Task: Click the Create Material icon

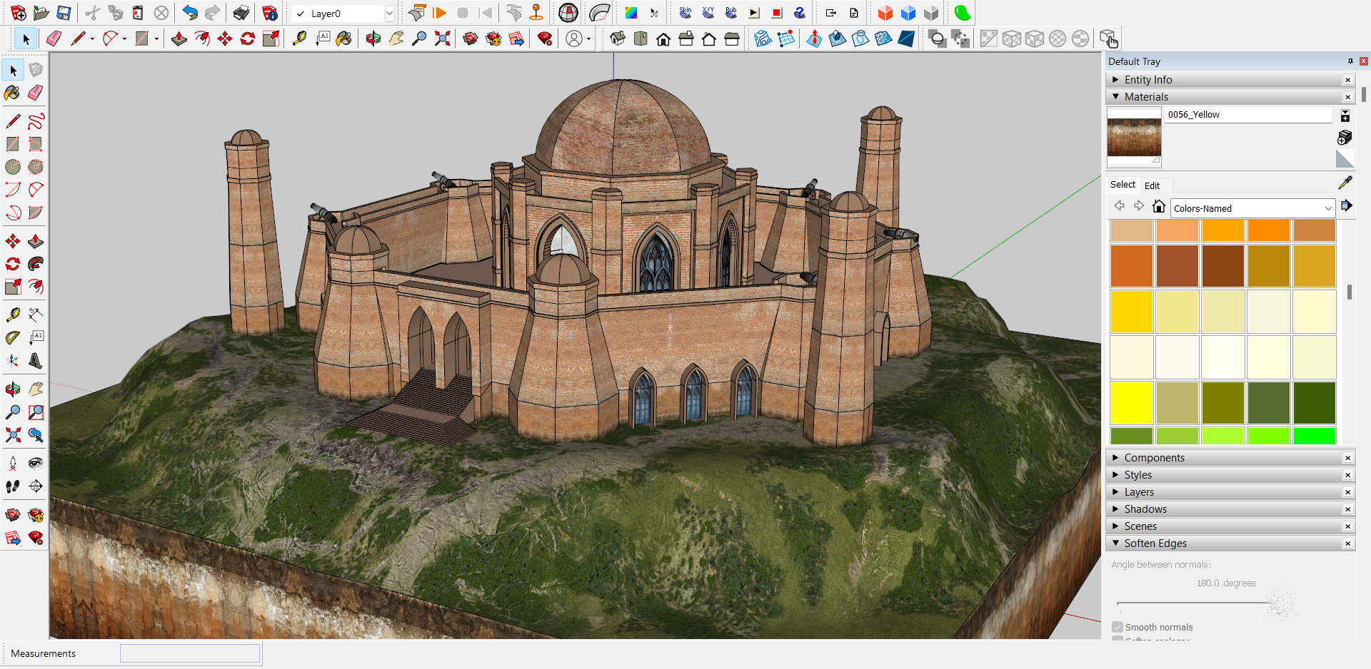Action: [x=1345, y=137]
